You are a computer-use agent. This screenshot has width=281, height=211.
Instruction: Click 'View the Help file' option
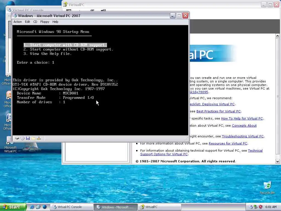[x=47, y=54]
